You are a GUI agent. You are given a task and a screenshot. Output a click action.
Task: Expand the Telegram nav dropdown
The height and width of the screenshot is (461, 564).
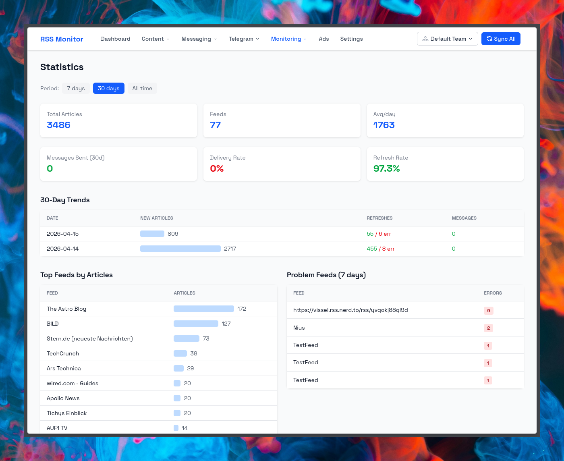click(x=244, y=39)
